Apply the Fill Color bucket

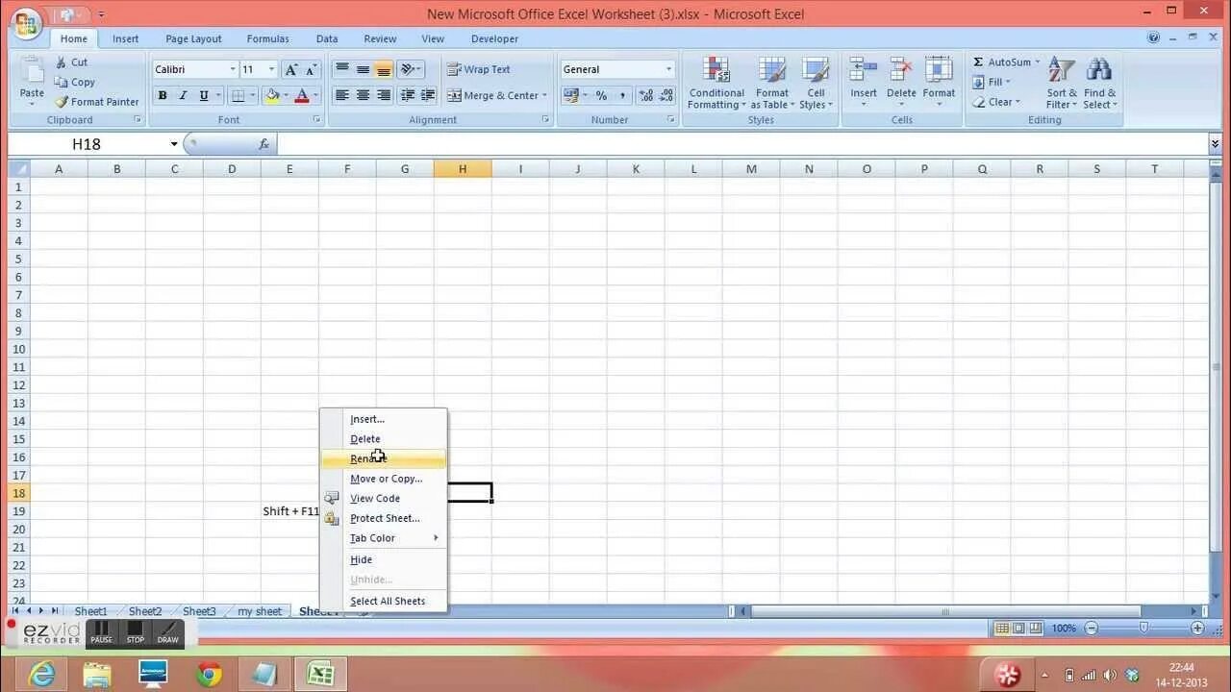[x=272, y=95]
